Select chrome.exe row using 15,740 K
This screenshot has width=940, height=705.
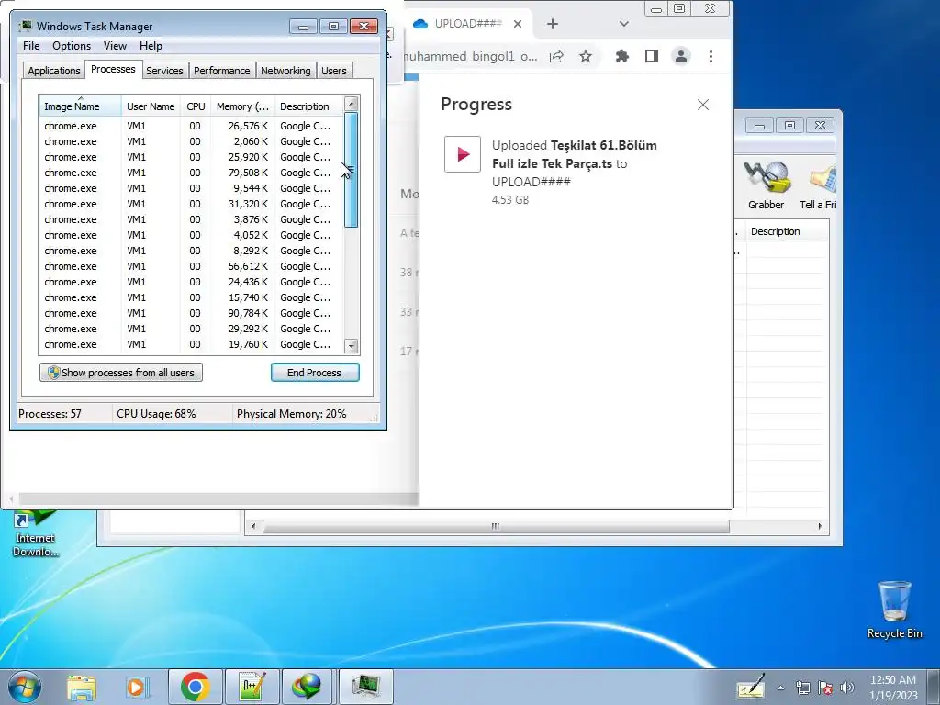(x=191, y=297)
